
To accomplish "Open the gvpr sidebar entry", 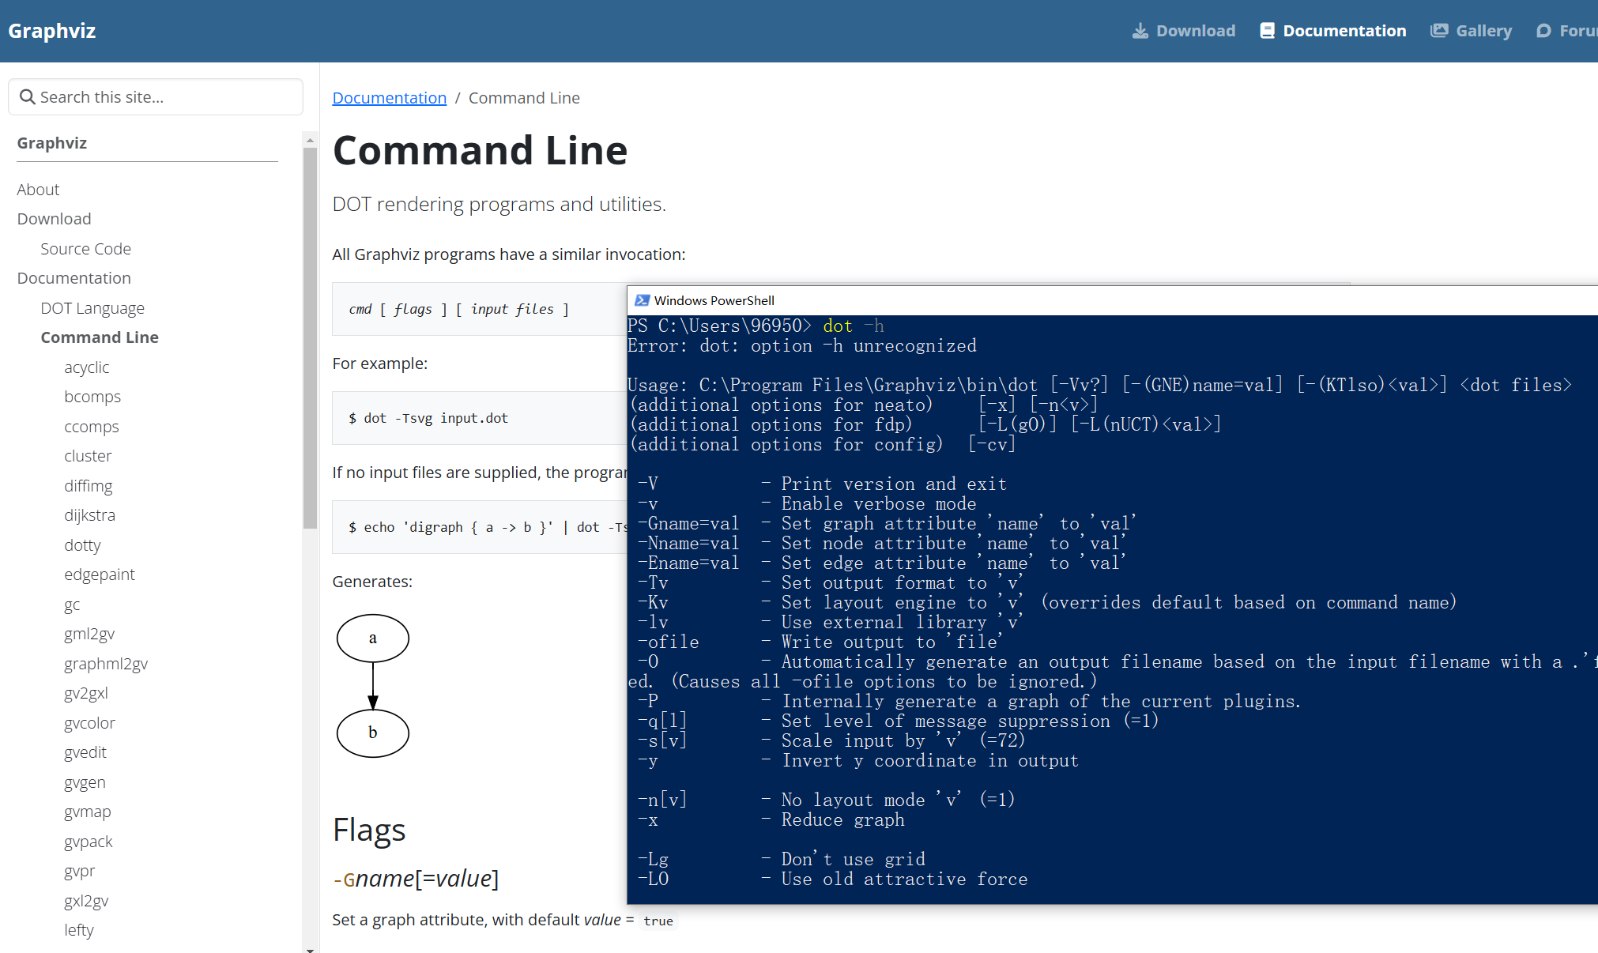I will (x=79, y=871).
